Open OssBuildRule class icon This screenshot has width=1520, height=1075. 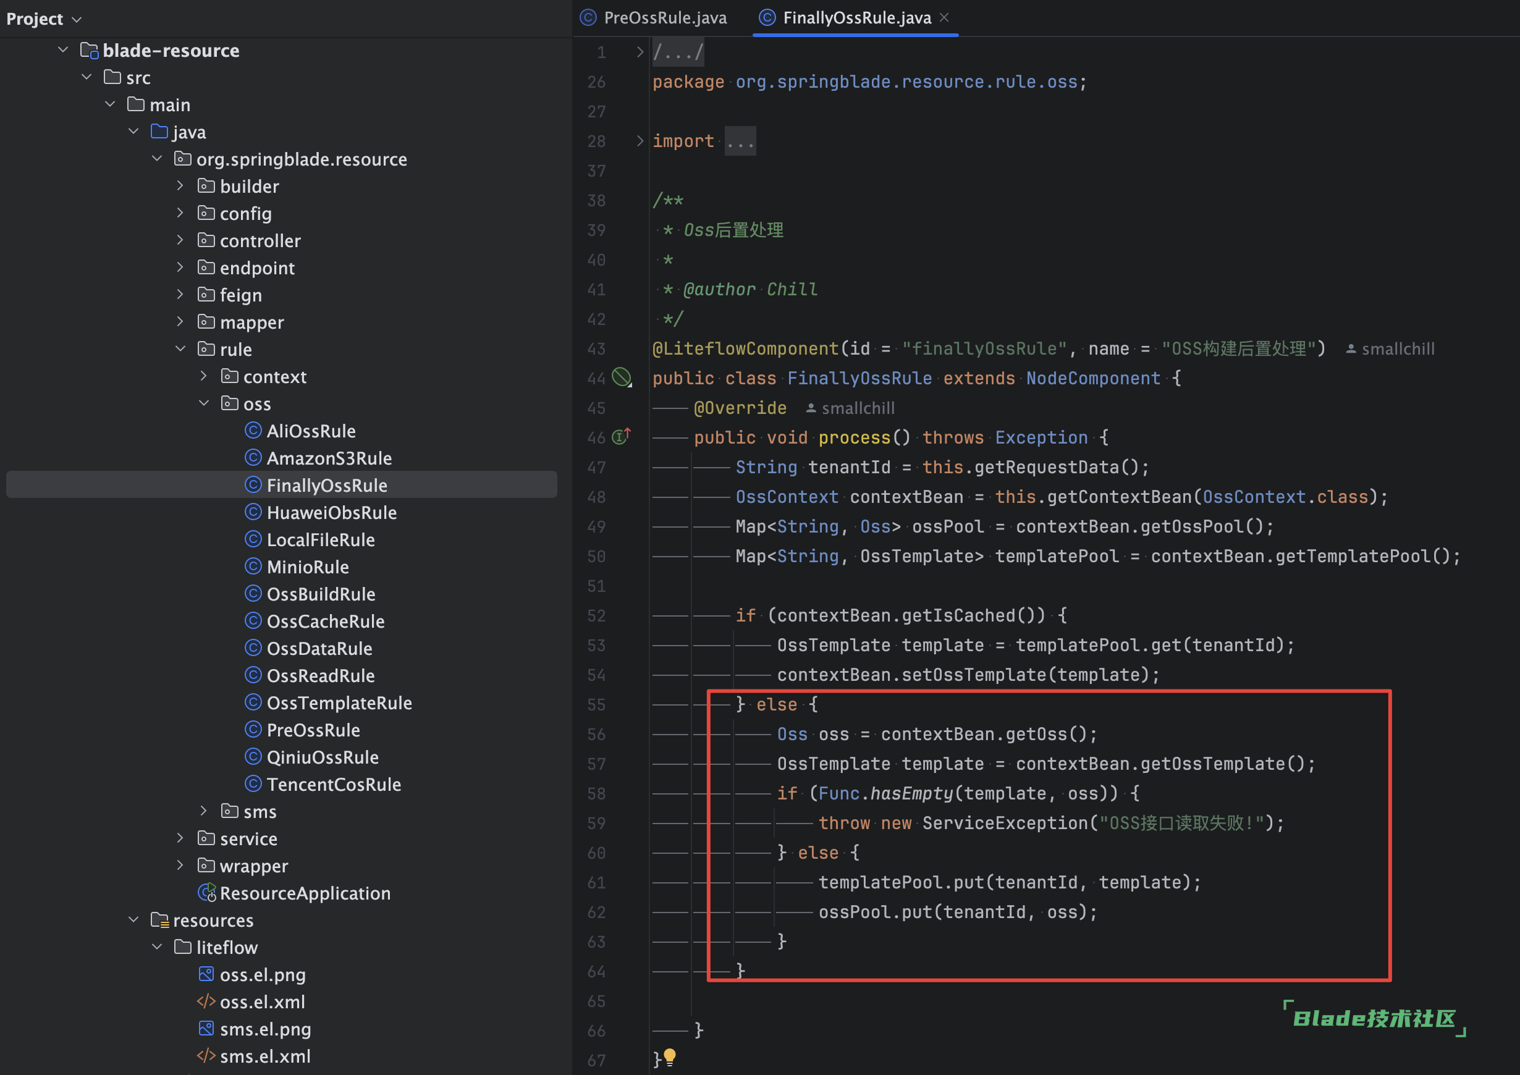point(253,593)
